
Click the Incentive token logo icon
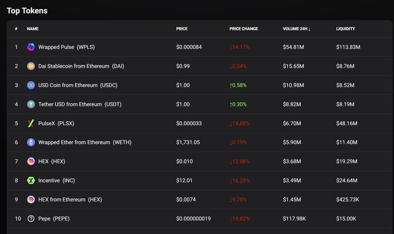pos(31,181)
